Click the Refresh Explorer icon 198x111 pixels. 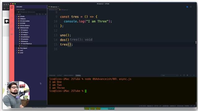[43, 14]
